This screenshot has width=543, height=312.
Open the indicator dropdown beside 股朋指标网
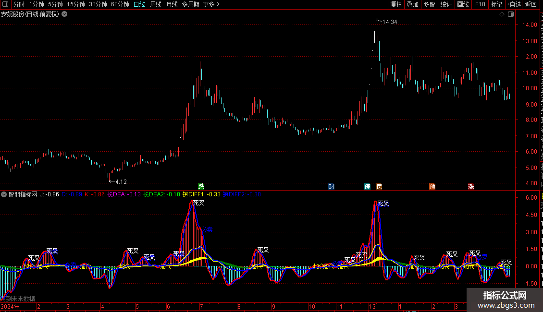[x=4, y=194]
